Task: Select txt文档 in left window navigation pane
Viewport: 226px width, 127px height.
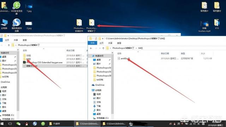Action: 4,77
